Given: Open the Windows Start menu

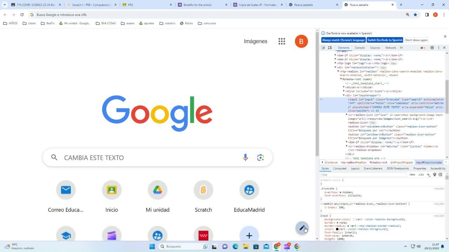Looking at the screenshot, I should [152, 246].
